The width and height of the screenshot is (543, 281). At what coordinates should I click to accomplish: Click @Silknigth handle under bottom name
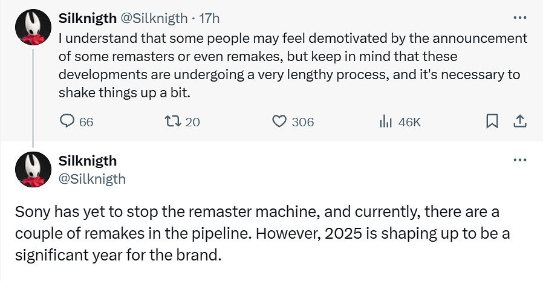[x=92, y=178]
